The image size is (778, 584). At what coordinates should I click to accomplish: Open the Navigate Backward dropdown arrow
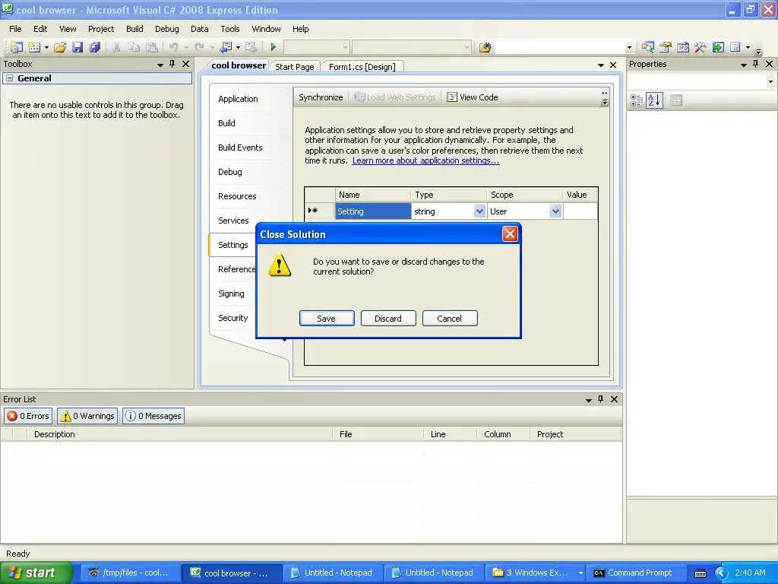[238, 47]
